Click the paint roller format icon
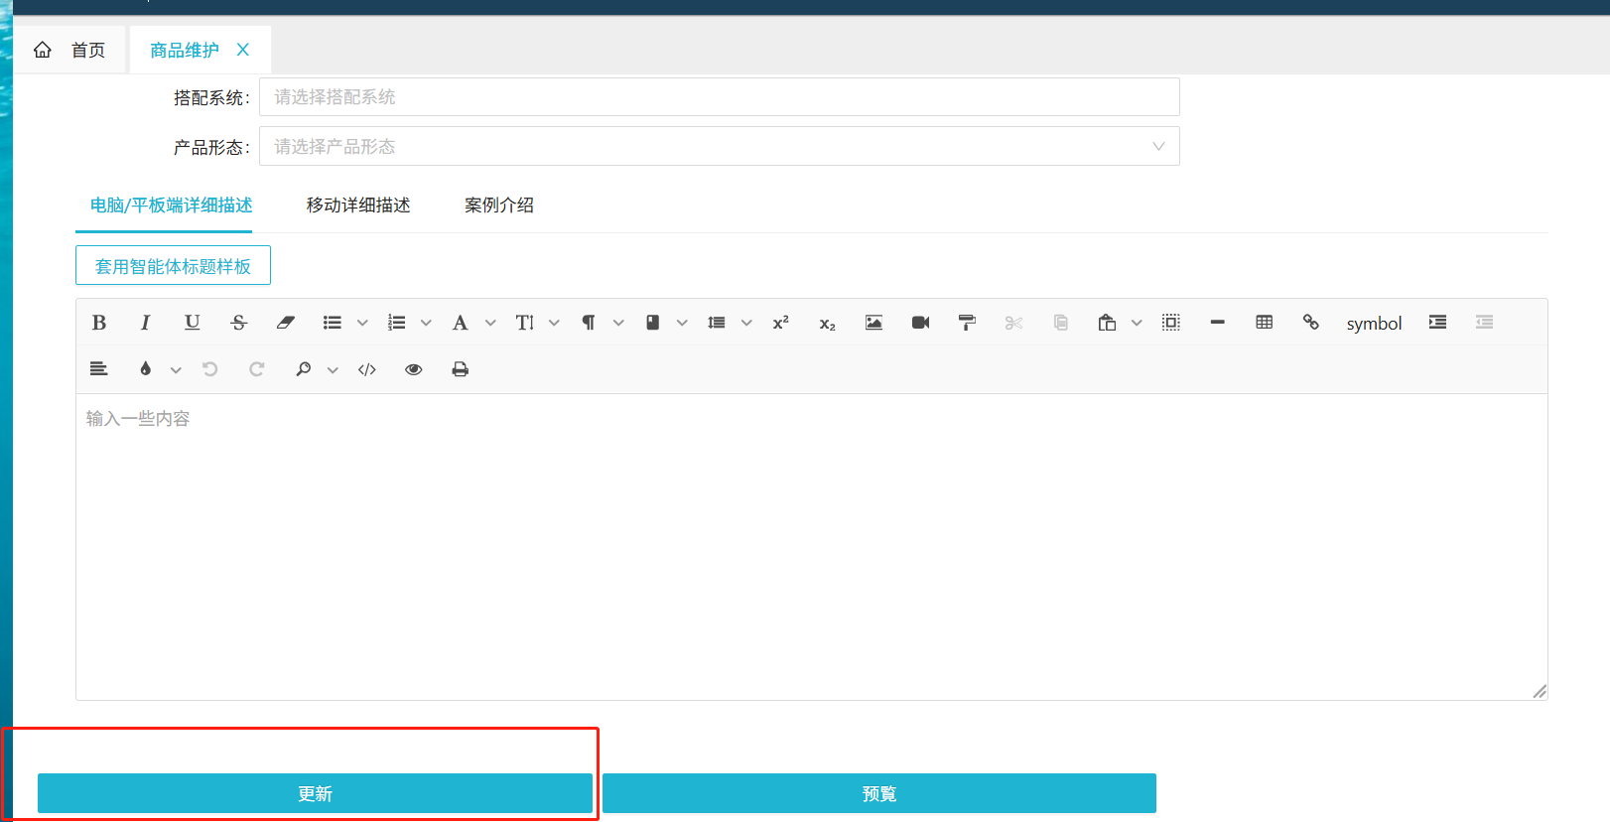This screenshot has height=822, width=1610. pyautogui.click(x=967, y=323)
